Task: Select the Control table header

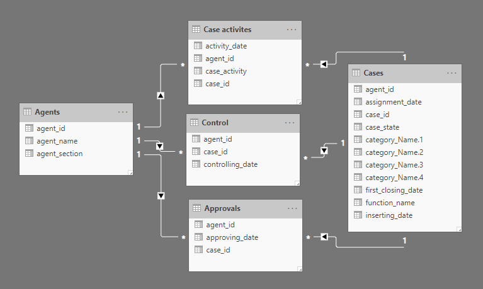Action: 243,123
